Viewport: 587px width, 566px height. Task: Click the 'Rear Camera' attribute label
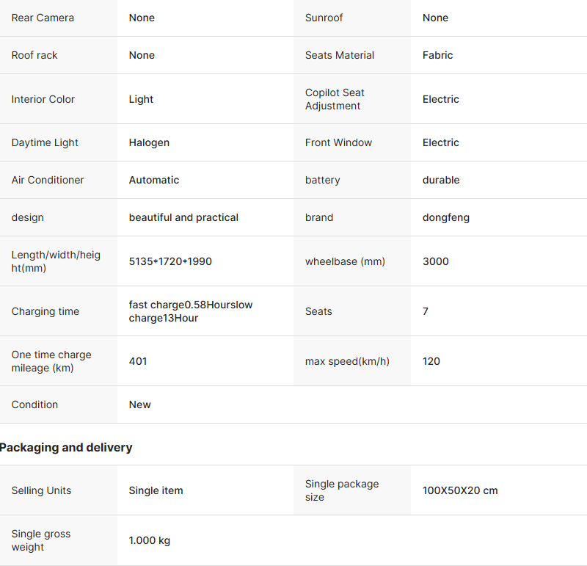click(x=43, y=18)
